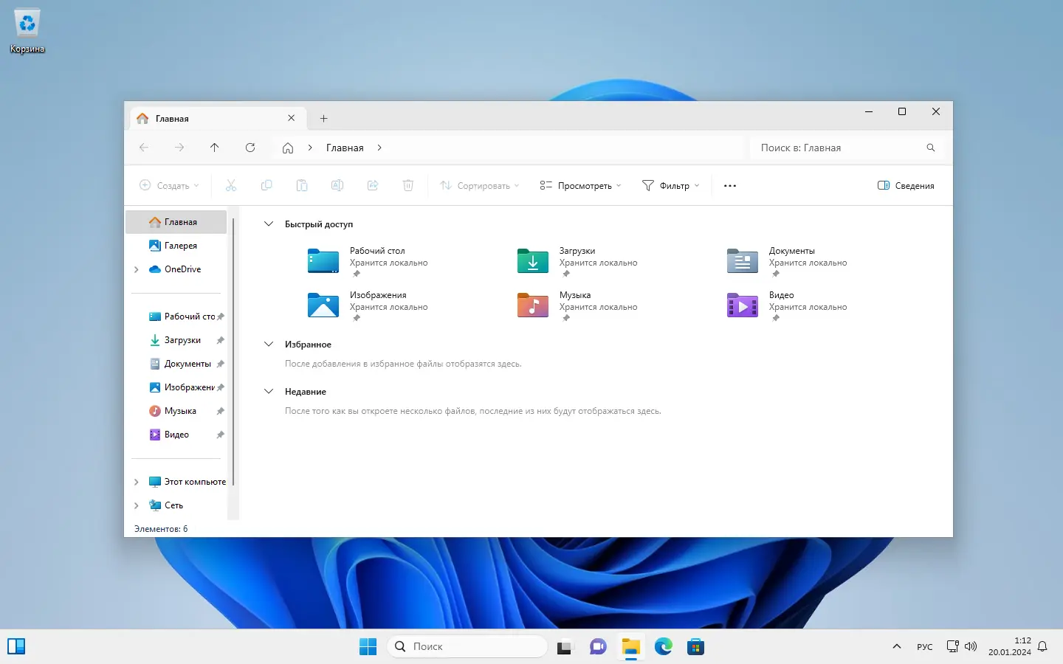The width and height of the screenshot is (1063, 664).
Task: Click the Home icon in address bar
Action: (288, 148)
